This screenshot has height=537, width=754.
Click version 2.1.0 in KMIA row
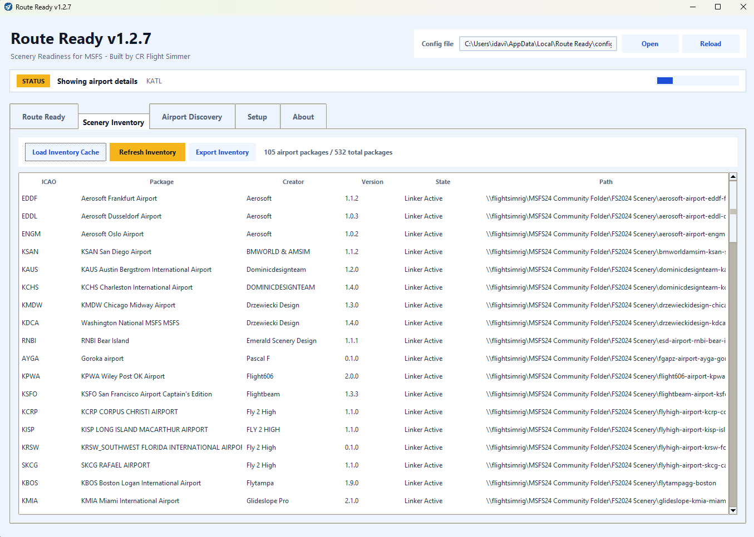click(x=352, y=501)
